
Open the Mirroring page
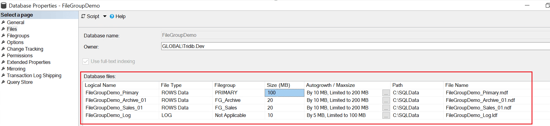click(16, 69)
